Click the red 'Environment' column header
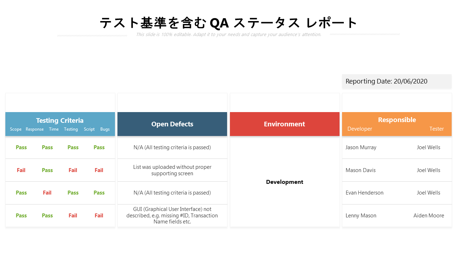 coord(285,124)
